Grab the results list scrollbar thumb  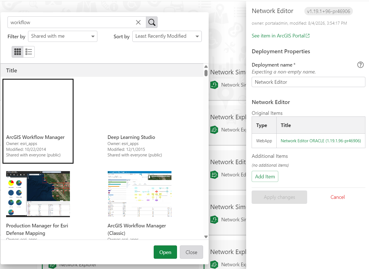click(206, 73)
